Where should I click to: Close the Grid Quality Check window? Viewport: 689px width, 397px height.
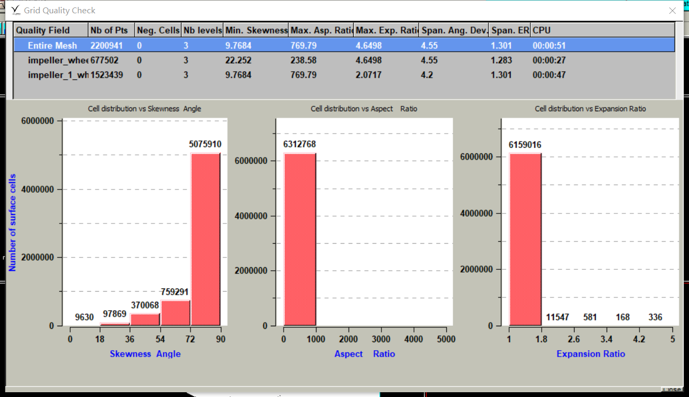pyautogui.click(x=673, y=11)
